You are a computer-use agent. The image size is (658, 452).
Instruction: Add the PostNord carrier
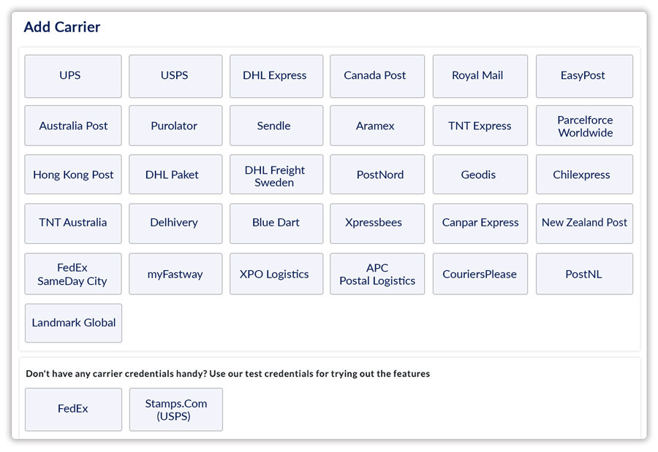point(377,175)
